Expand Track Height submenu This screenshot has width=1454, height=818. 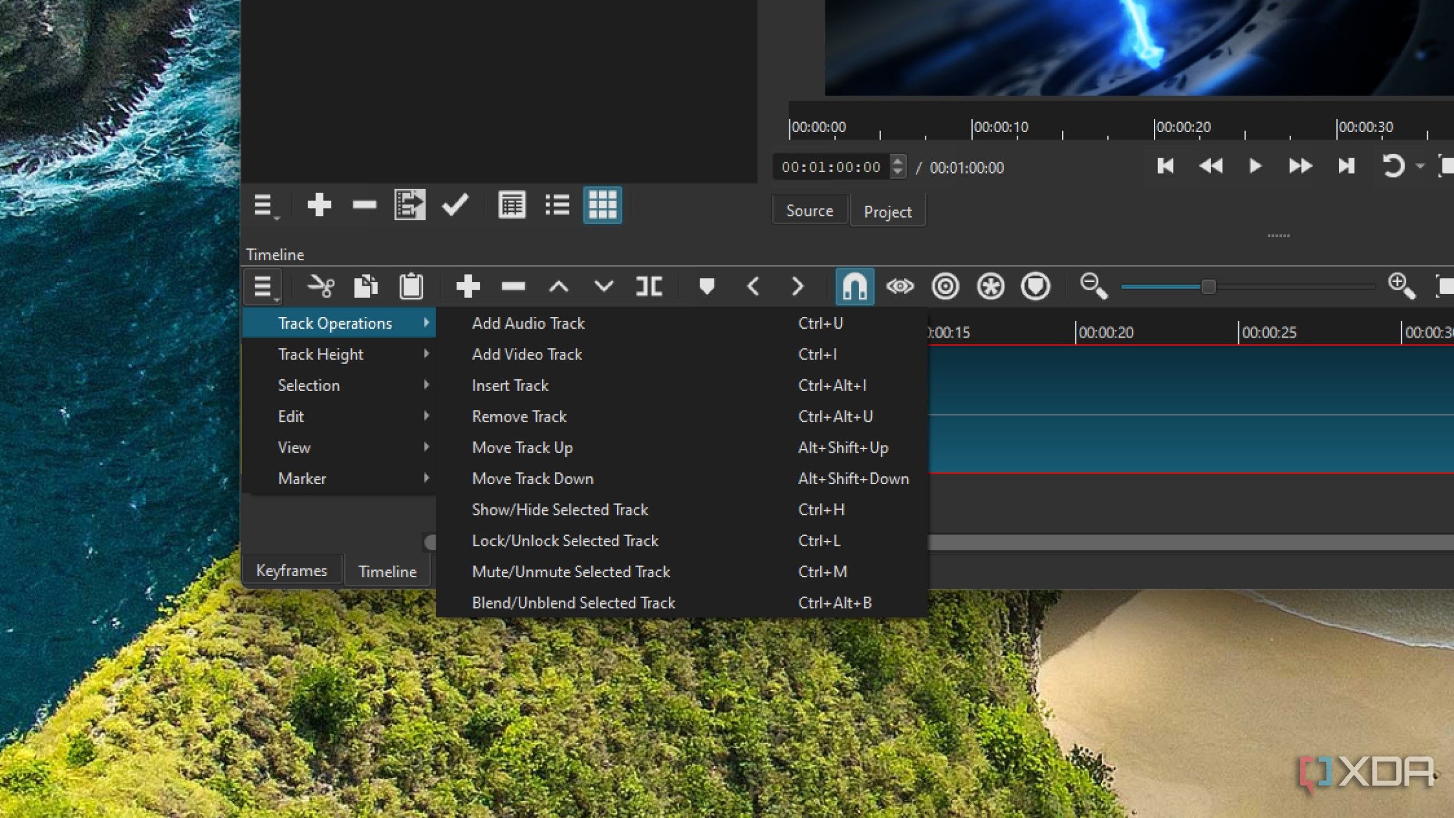[x=339, y=354]
